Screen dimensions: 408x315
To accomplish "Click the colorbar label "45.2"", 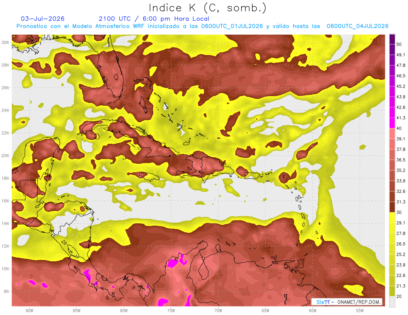I will click(x=401, y=86).
